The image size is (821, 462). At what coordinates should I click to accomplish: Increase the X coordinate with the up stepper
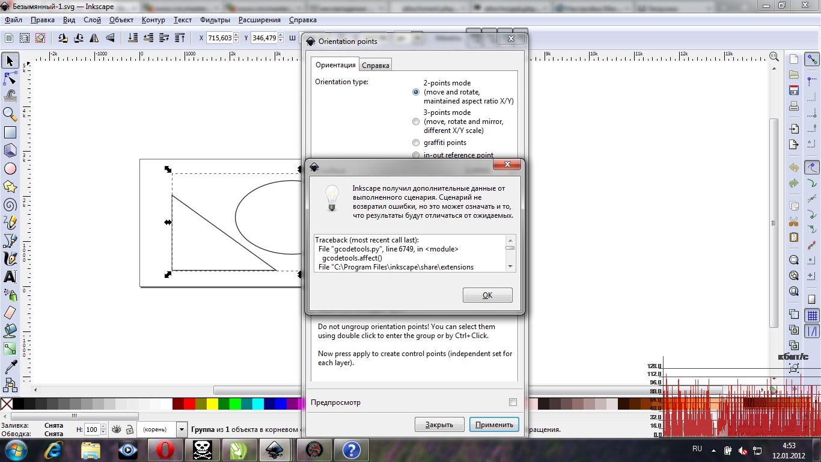236,35
